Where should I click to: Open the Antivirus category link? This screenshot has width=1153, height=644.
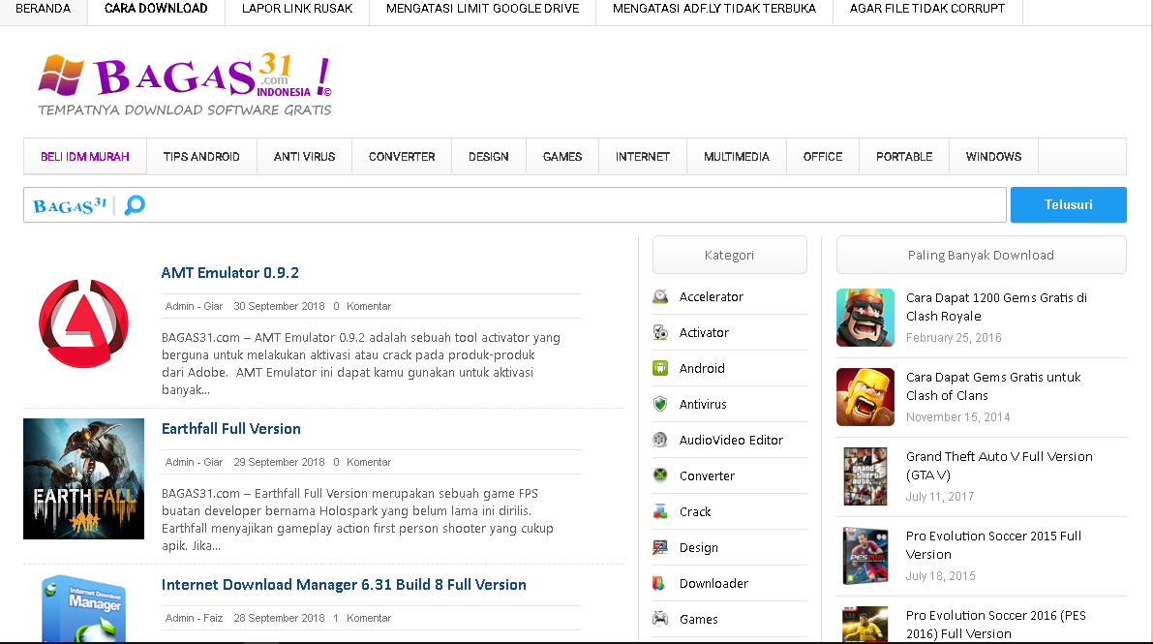(x=703, y=404)
